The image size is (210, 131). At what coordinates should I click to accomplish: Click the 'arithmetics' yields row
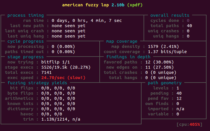pyautogui.click(x=40, y=98)
